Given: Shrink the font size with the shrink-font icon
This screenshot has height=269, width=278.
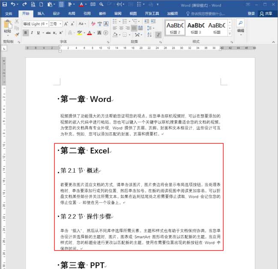Looking at the screenshot, I should 72,24.
